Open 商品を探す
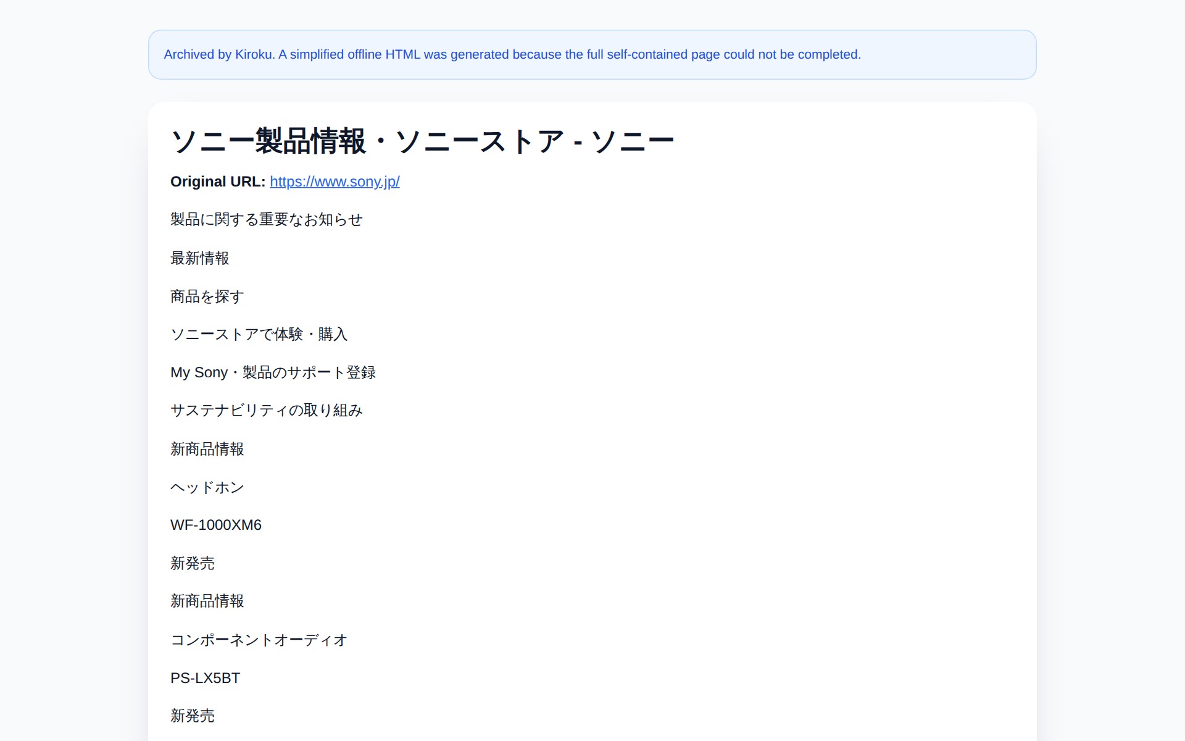 (x=207, y=296)
